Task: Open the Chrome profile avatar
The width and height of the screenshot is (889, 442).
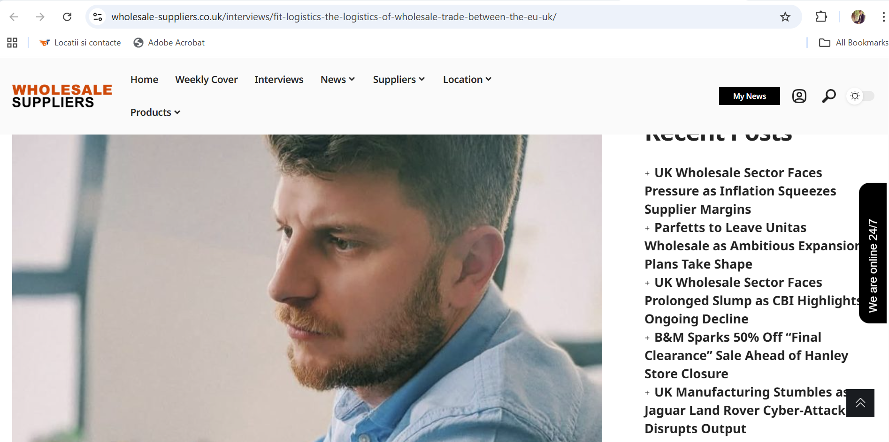Action: (858, 17)
